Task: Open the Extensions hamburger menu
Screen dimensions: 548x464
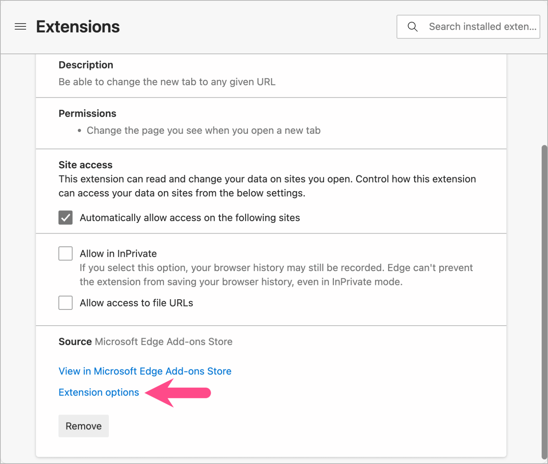Action: click(20, 26)
